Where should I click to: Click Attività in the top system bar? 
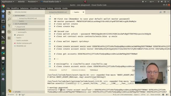click(x=21, y=2)
